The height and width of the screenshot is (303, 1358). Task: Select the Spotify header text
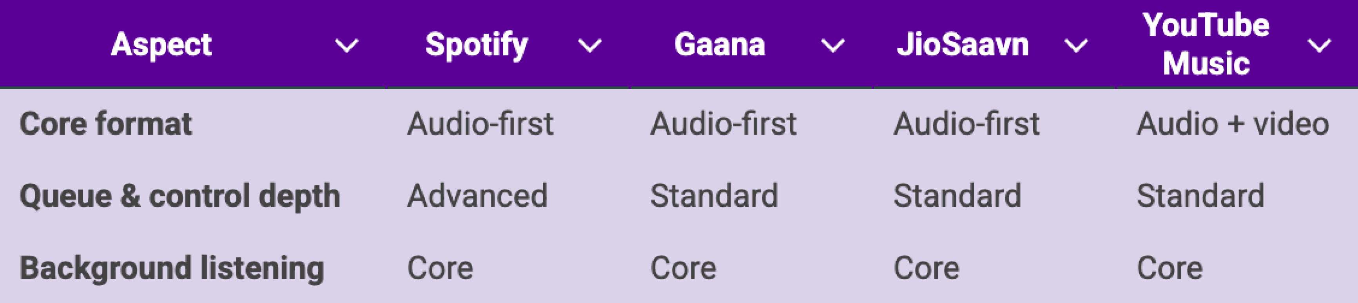(477, 45)
